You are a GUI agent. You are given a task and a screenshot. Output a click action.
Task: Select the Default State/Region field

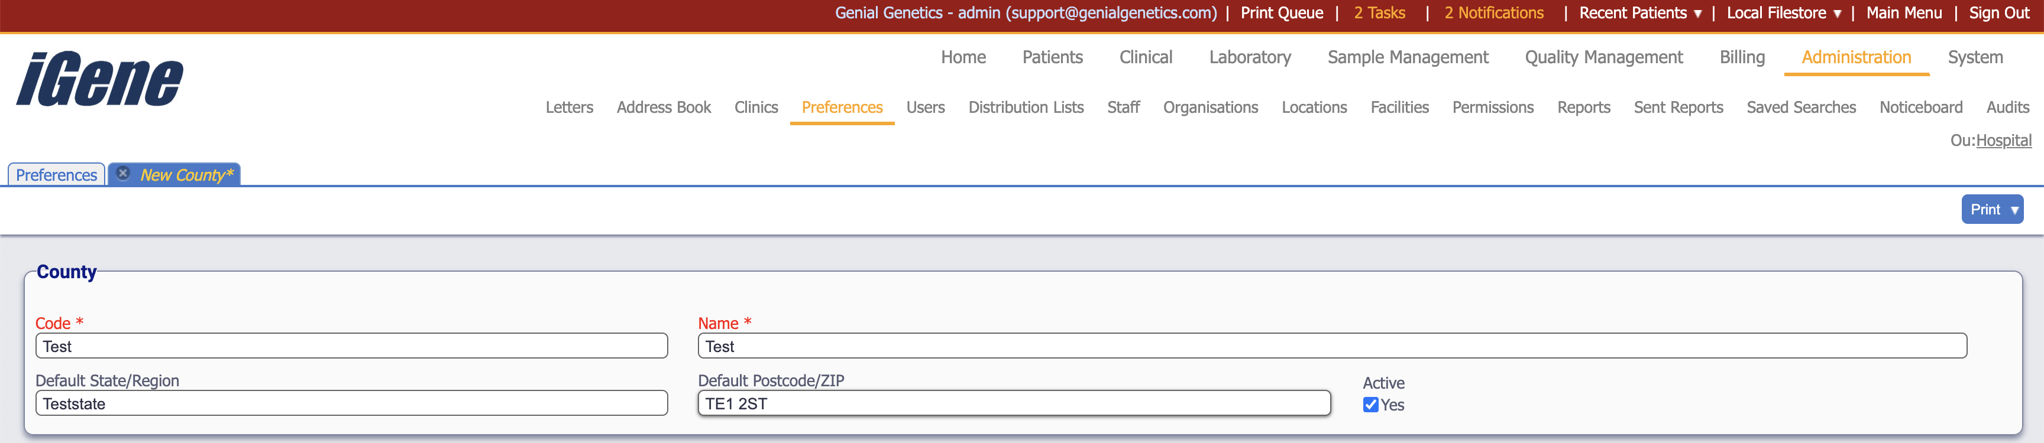coord(351,403)
